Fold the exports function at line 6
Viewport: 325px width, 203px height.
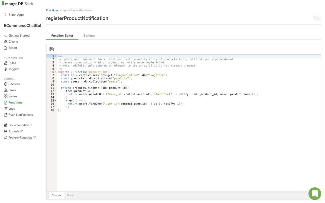click(x=56, y=72)
